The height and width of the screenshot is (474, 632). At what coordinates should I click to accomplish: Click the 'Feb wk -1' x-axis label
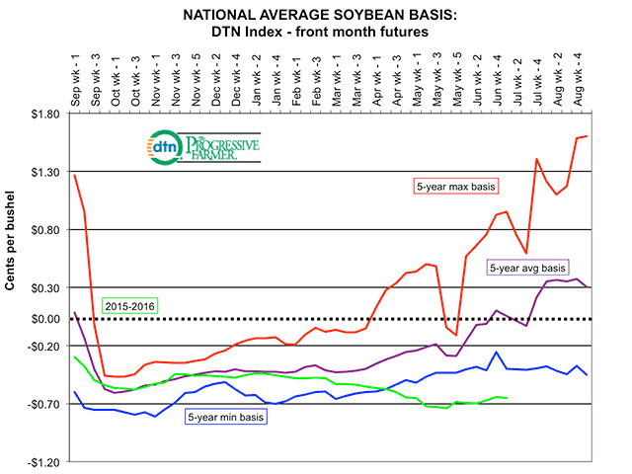pos(296,82)
